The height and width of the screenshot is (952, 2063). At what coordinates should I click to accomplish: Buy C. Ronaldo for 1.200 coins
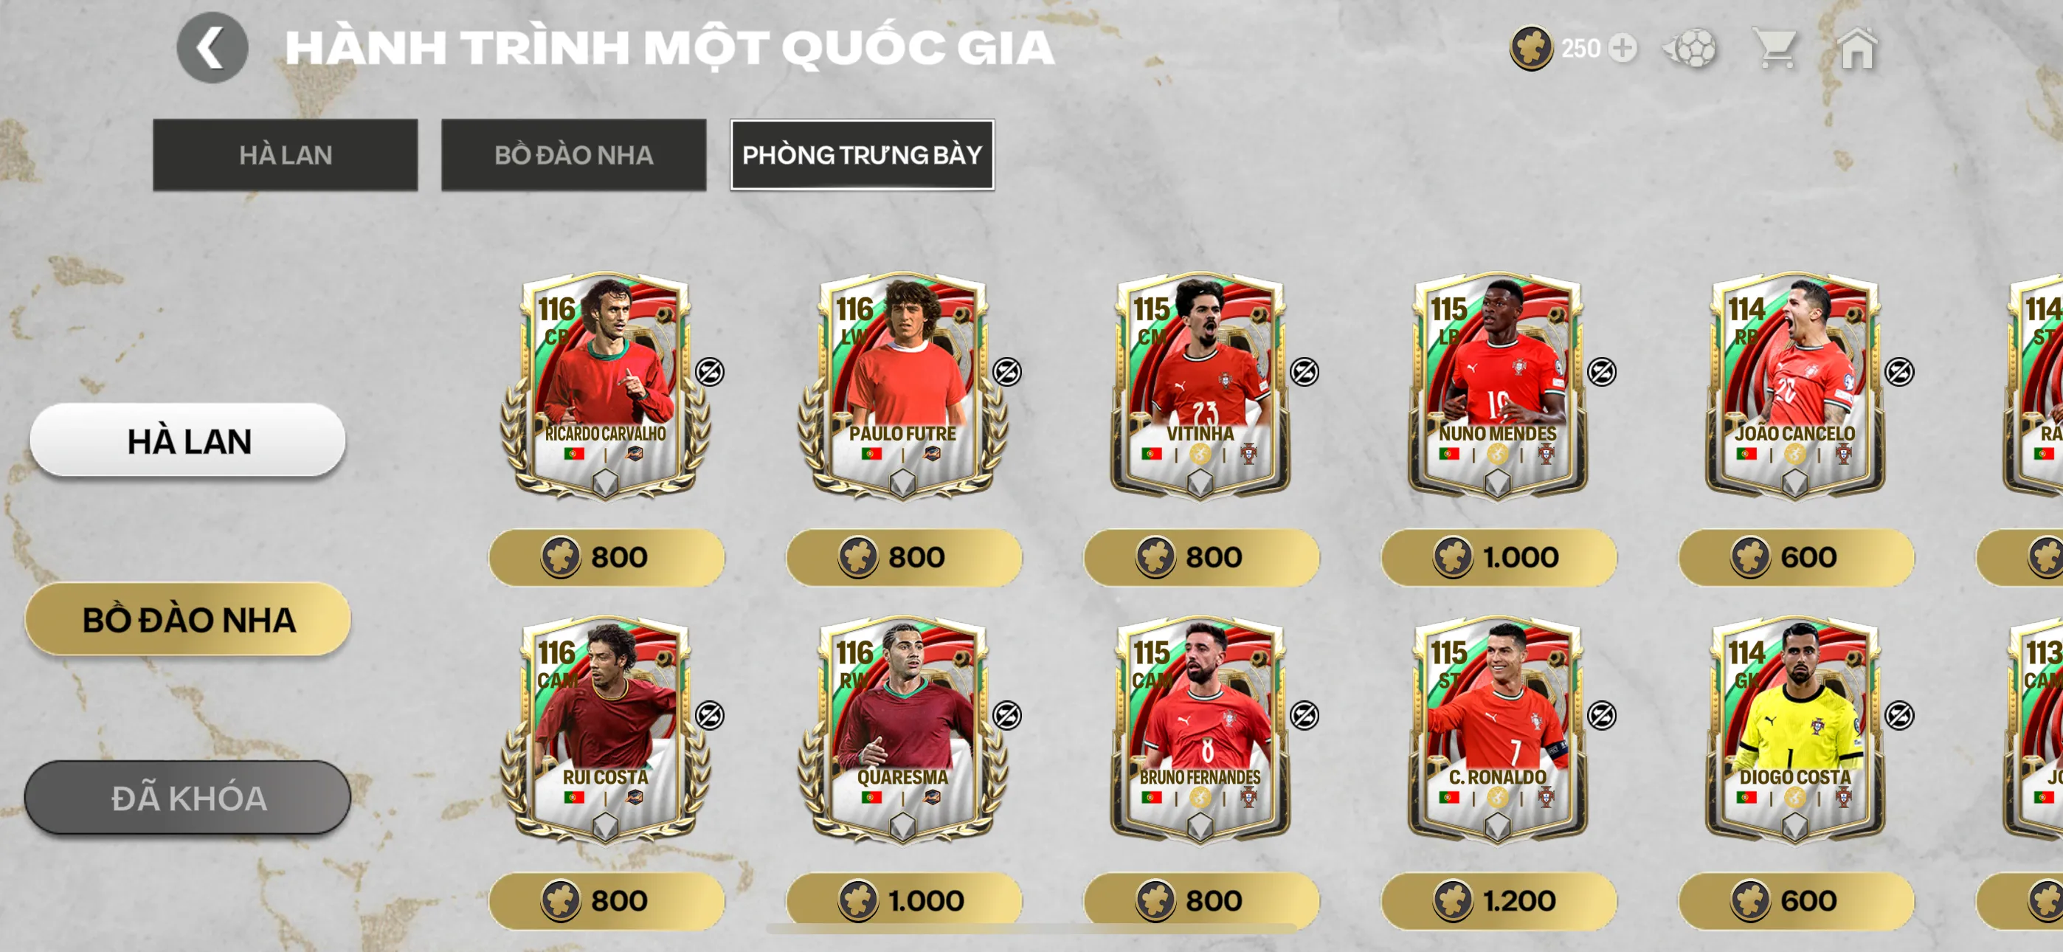[1499, 901]
